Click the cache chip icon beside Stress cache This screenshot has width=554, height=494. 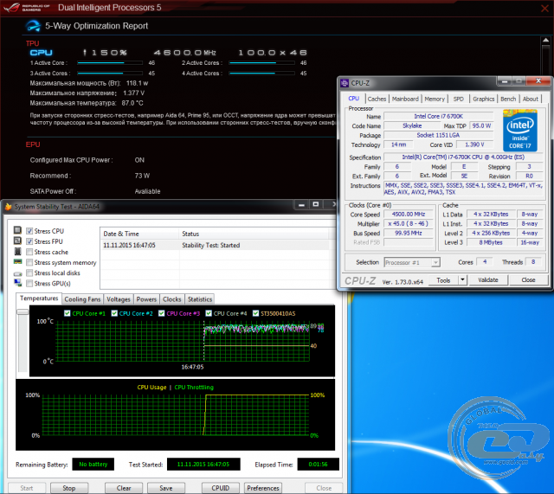click(x=17, y=252)
